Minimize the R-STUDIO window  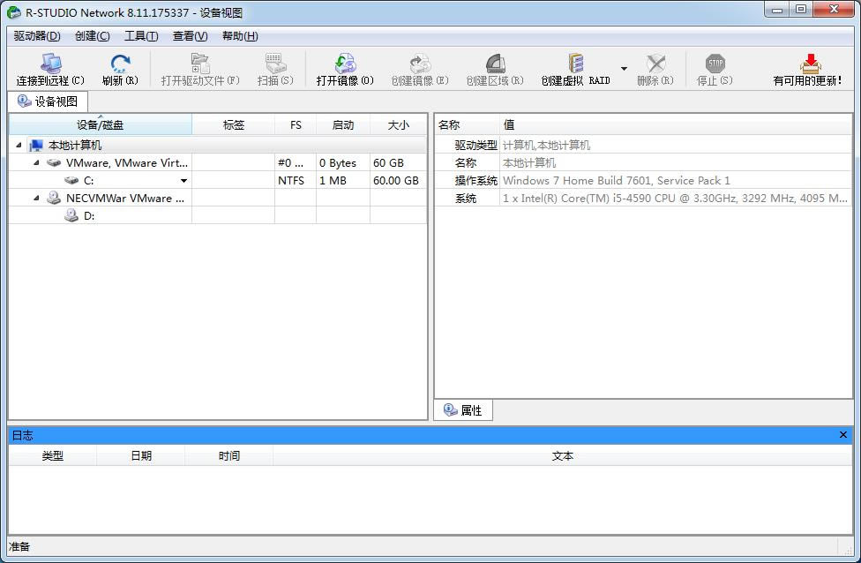777,10
